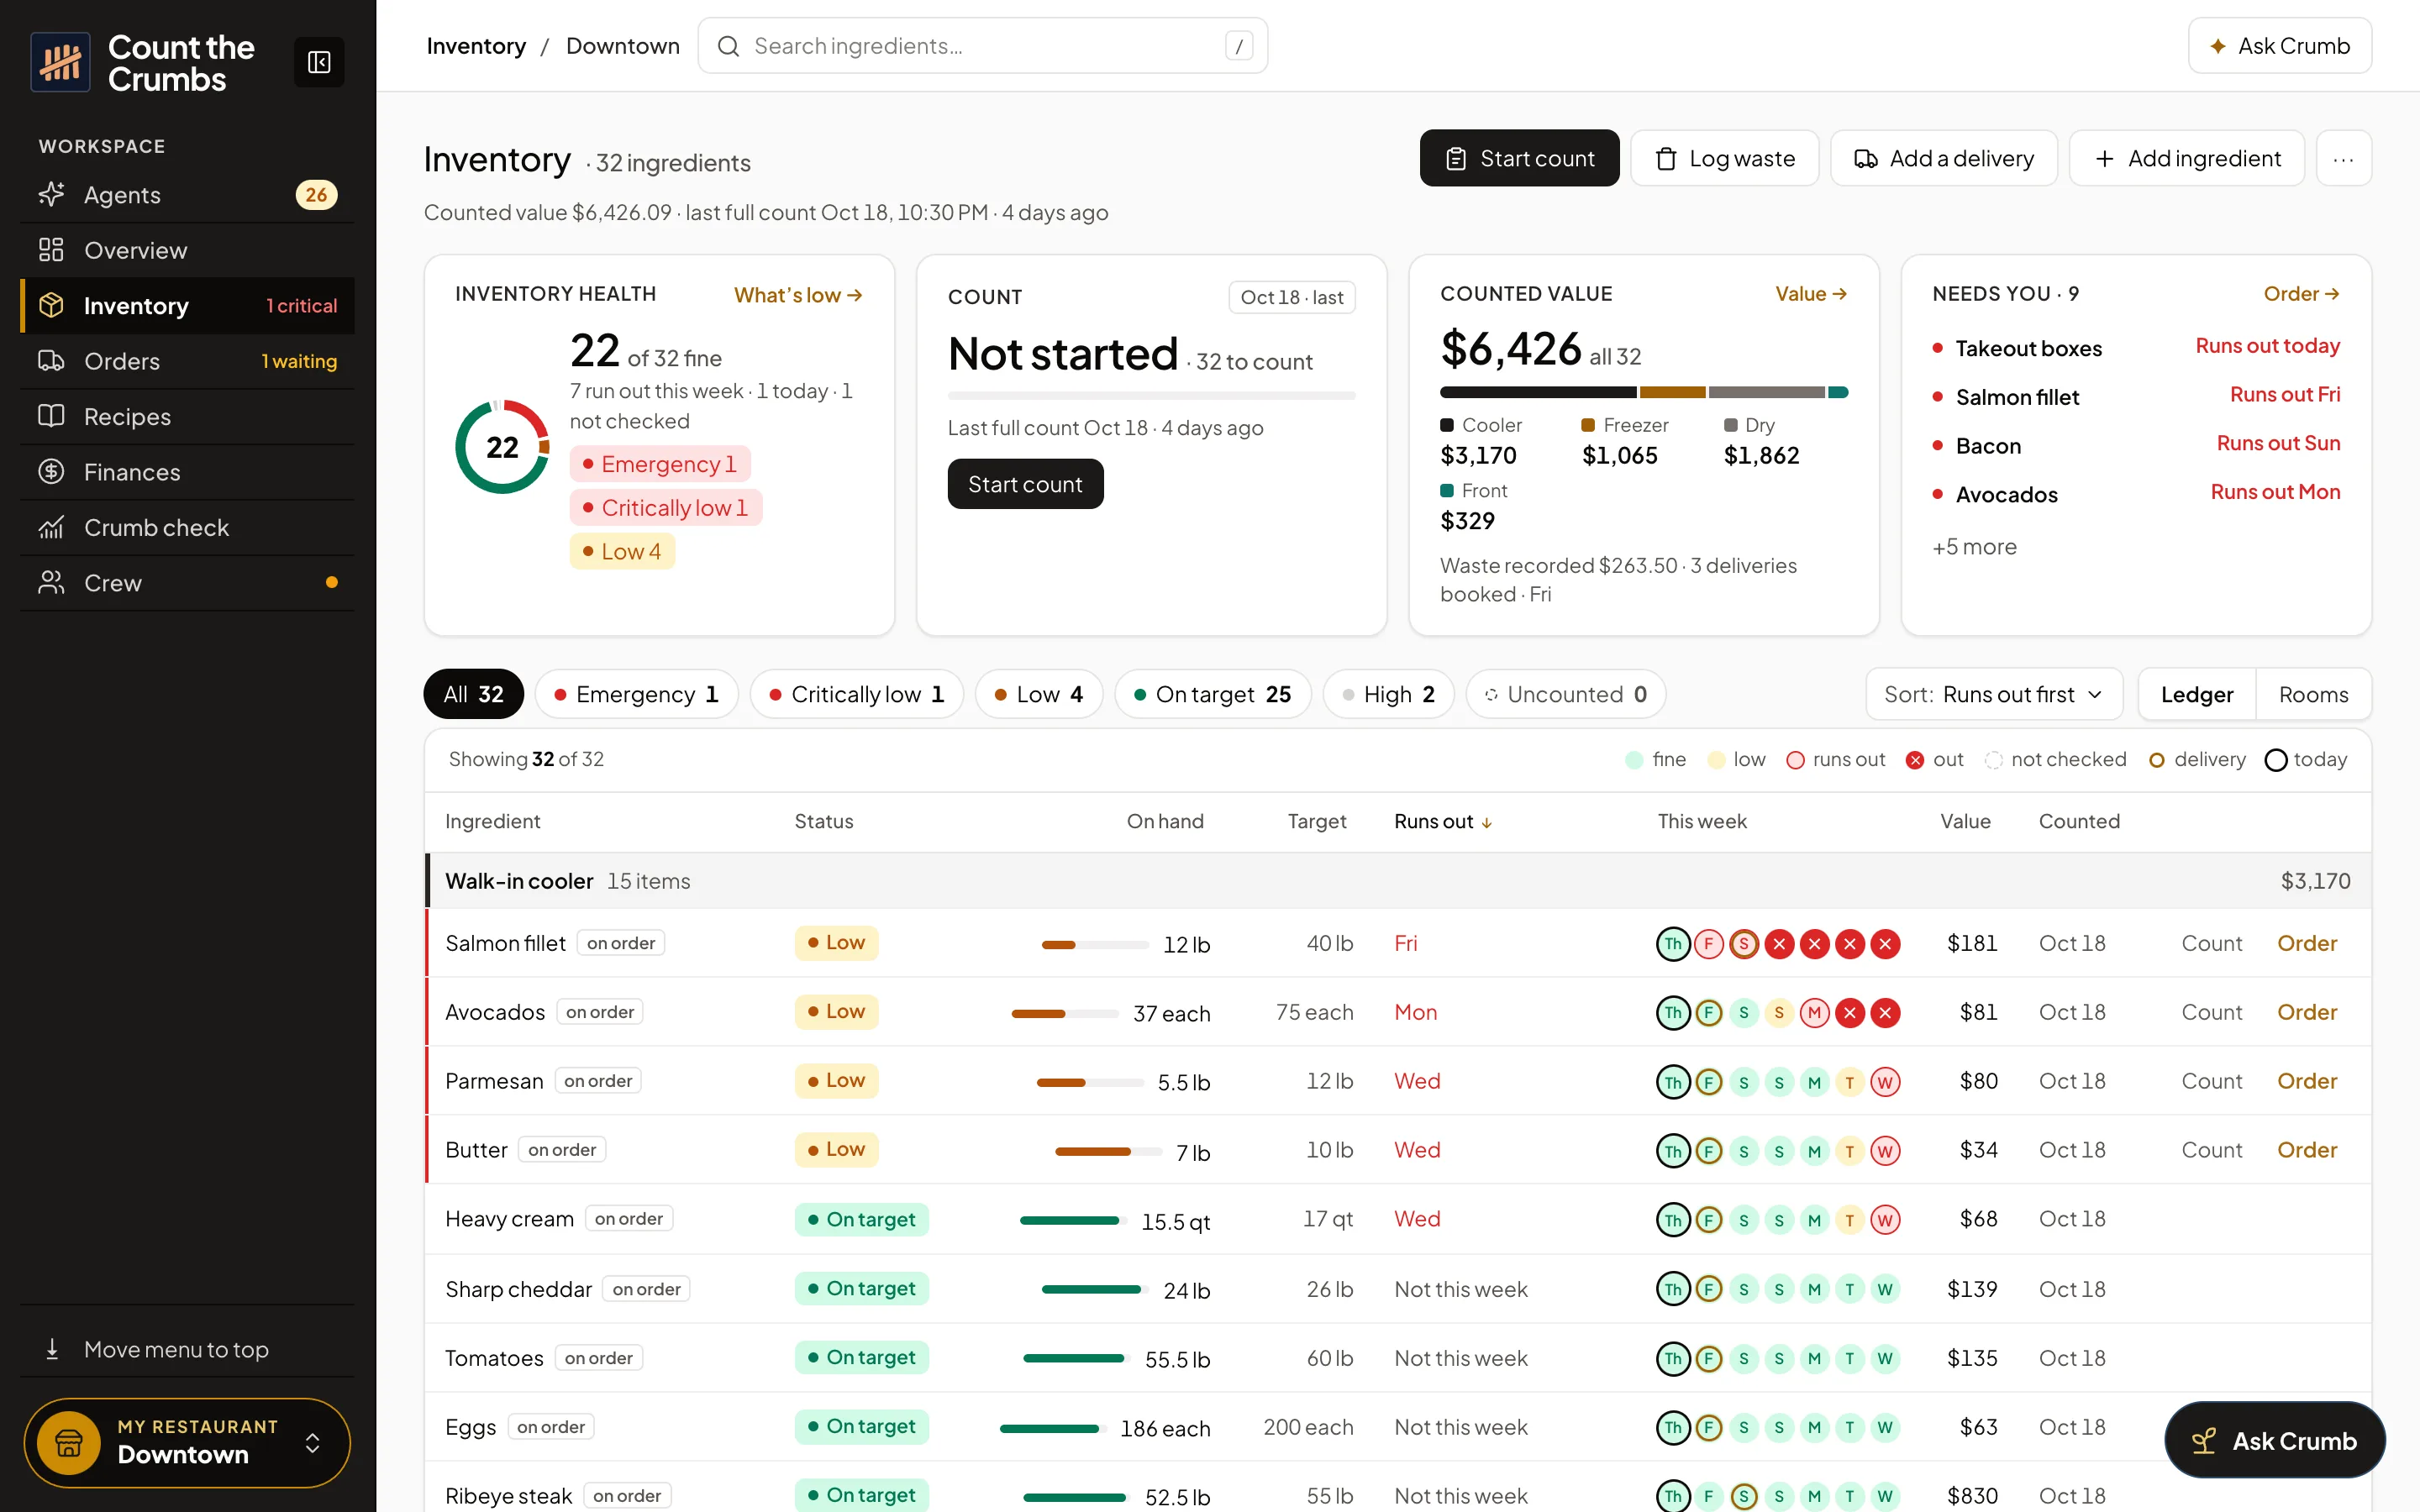This screenshot has width=2420, height=1512.
Task: Collapse the sidebar panel icon
Action: click(x=319, y=62)
